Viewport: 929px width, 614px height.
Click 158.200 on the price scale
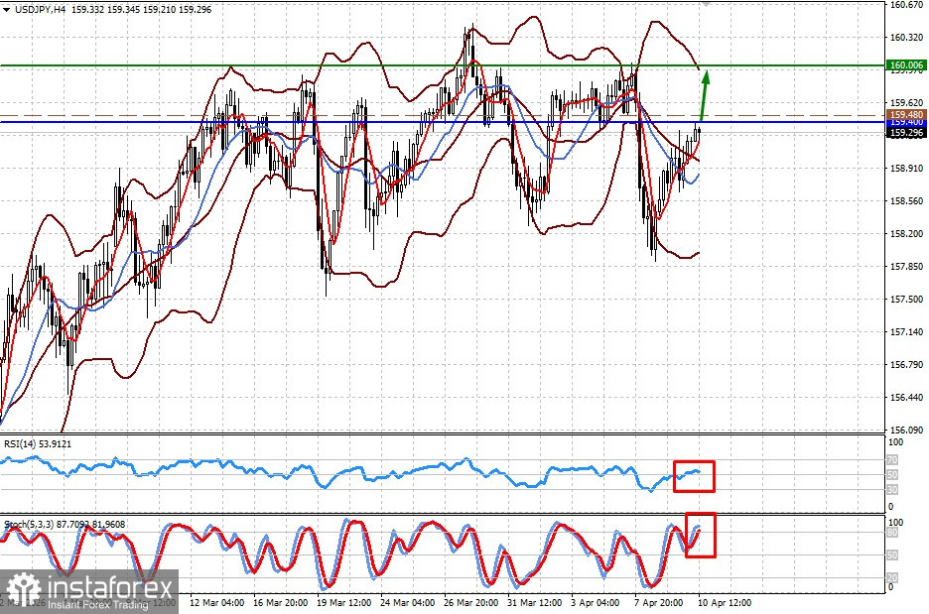click(906, 234)
